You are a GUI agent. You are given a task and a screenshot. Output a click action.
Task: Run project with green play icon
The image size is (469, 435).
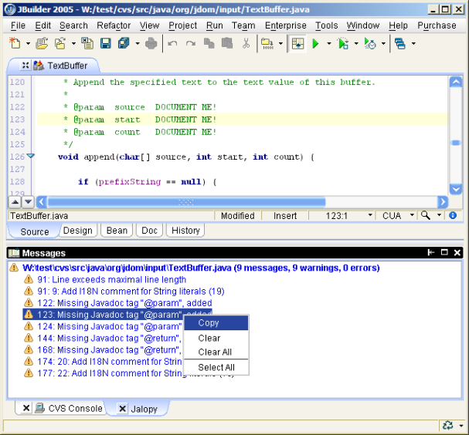click(315, 44)
